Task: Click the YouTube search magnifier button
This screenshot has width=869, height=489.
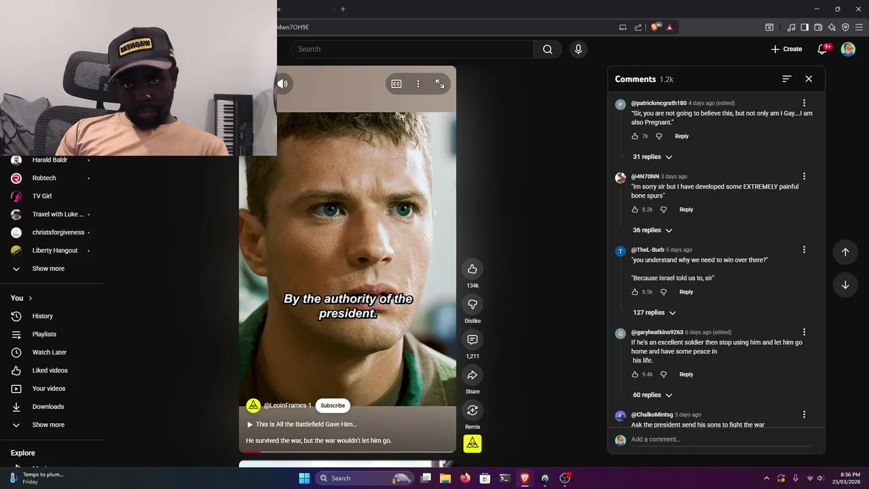Action: click(x=548, y=49)
